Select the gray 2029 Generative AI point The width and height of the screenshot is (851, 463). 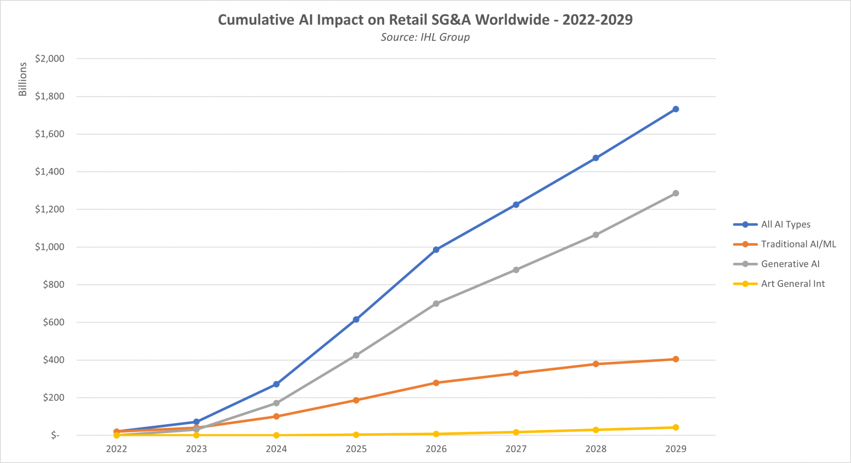click(675, 193)
